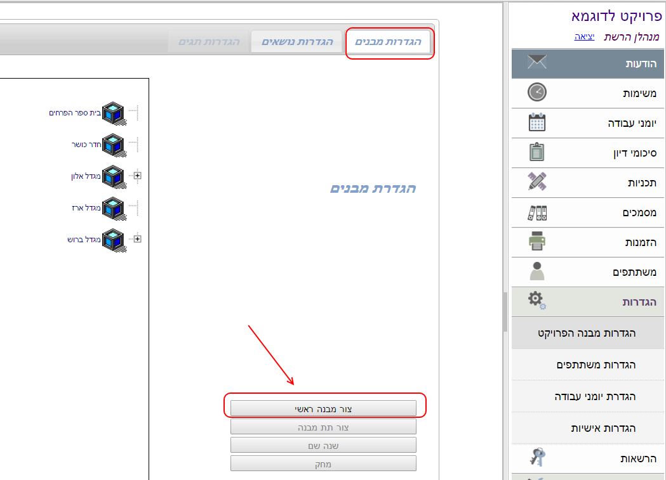This screenshot has width=666, height=480.
Task: Click the יציאה logout link
Action: (584, 37)
